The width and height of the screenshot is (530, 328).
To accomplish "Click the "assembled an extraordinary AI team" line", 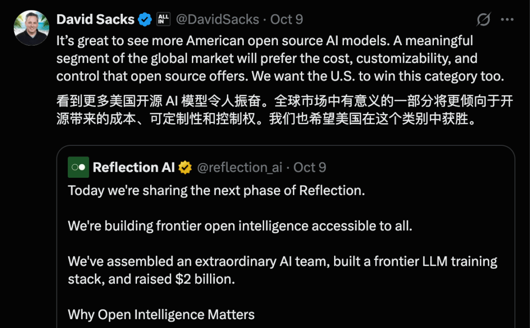I will (282, 261).
